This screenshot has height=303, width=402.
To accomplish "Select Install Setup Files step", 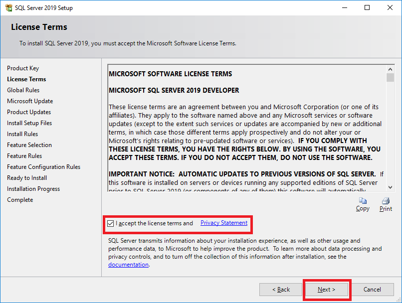I will point(29,123).
